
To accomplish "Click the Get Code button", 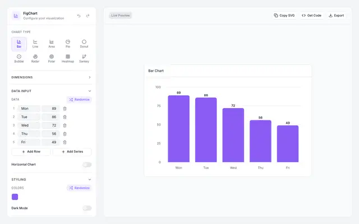I will click(312, 16).
